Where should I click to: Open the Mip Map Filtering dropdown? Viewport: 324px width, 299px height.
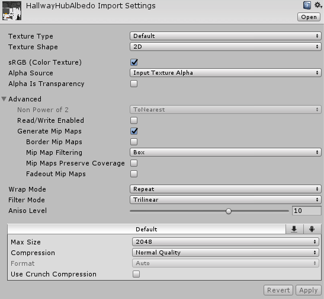226,152
